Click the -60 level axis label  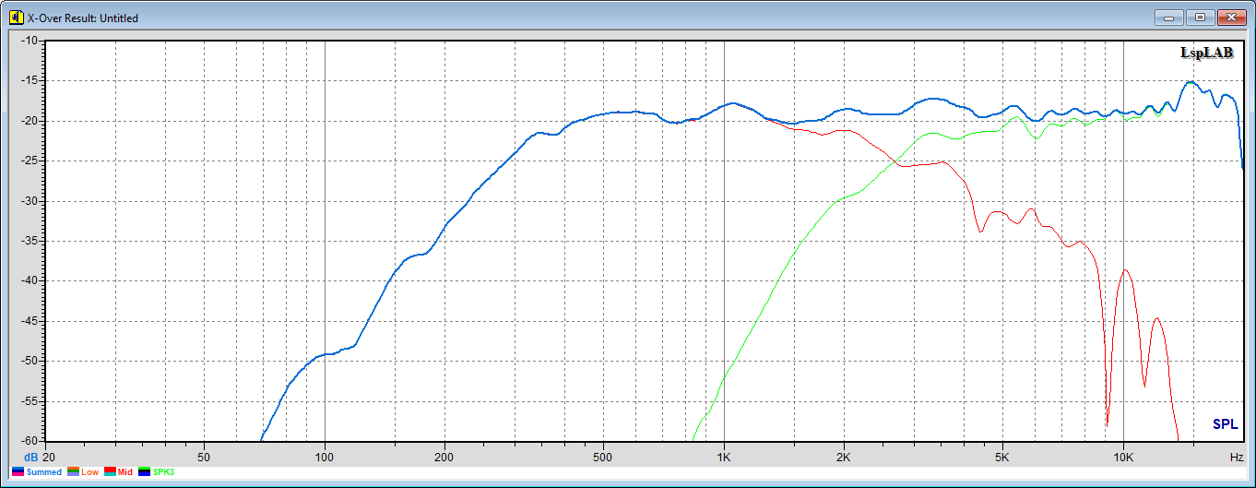pyautogui.click(x=30, y=441)
